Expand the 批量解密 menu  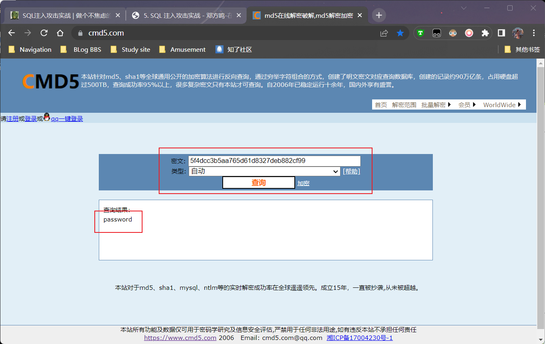tap(436, 105)
